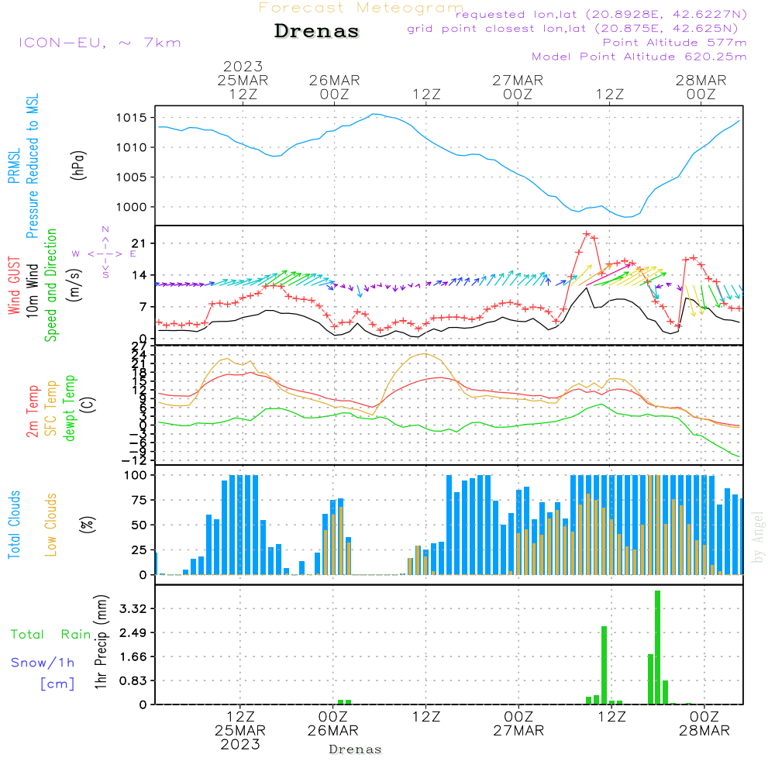Select the orange "Low Clouds" label
Screen dimensions: 775x775
(51, 525)
